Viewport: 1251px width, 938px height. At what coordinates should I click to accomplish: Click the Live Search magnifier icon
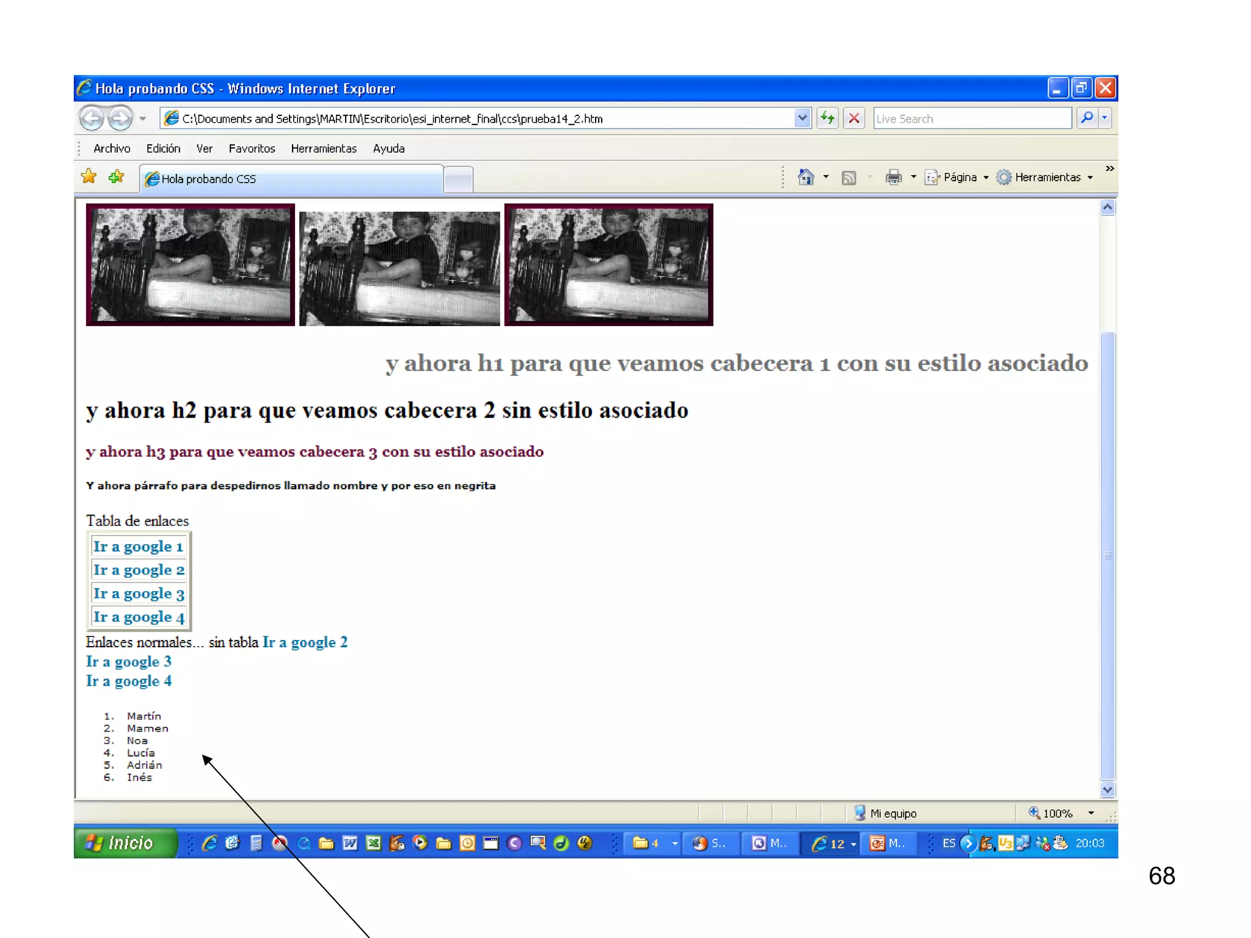click(x=1087, y=118)
